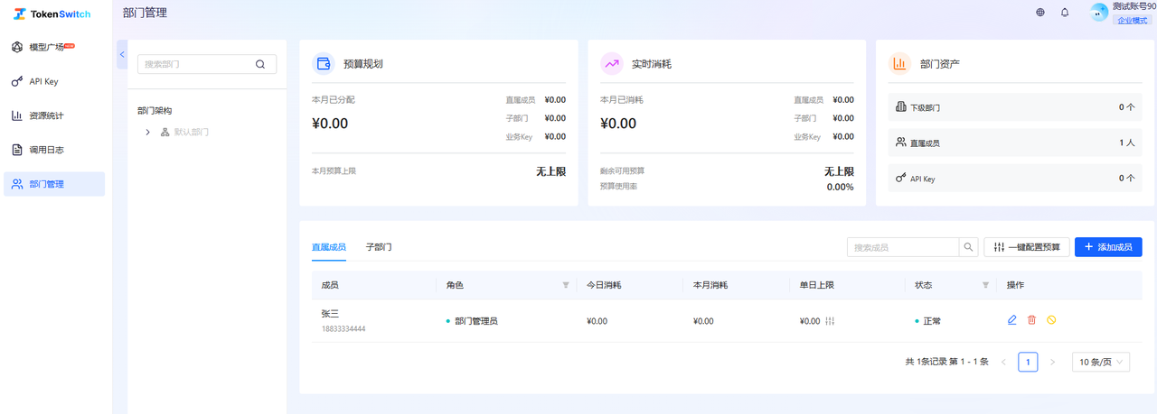Disable member 张三 using the yellow ban icon
This screenshot has width=1157, height=414.
1051,320
